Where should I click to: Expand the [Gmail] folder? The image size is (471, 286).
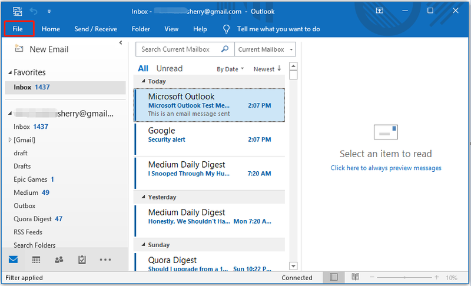point(9,140)
